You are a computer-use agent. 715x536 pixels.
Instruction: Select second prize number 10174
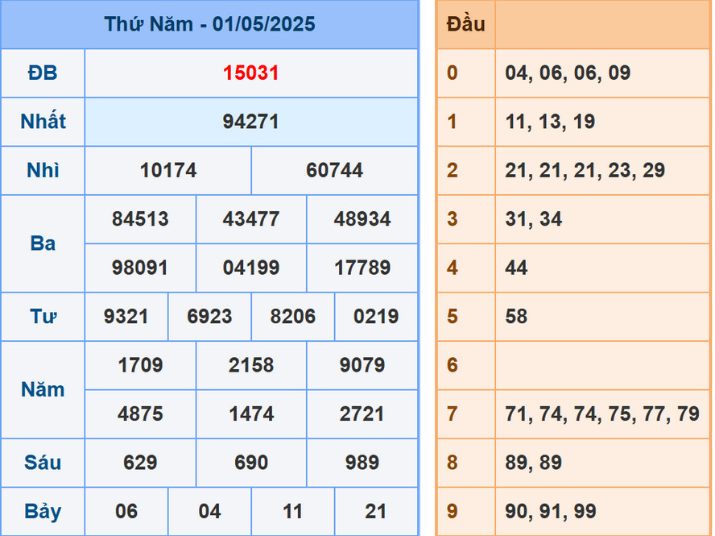pyautogui.click(x=167, y=171)
